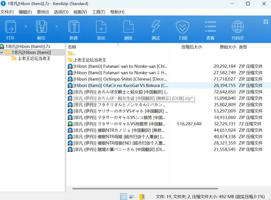Open the 文件(F) menu

[x=7, y=12]
